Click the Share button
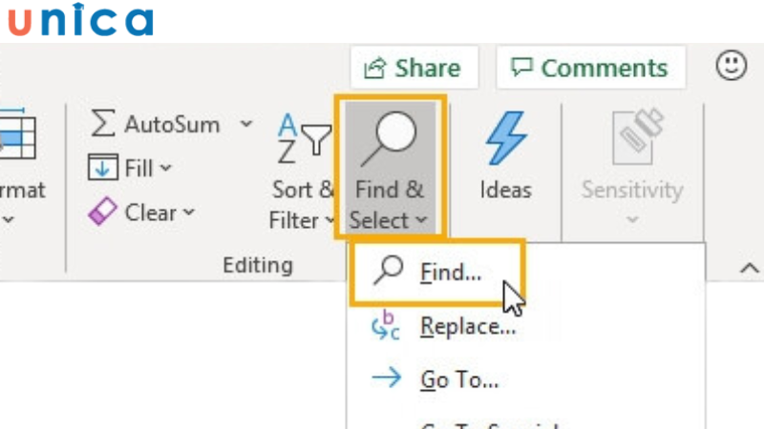The height and width of the screenshot is (429, 764). (414, 68)
